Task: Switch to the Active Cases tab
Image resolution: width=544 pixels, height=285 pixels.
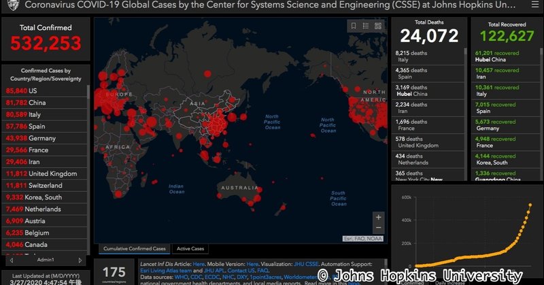Action: 190,248
